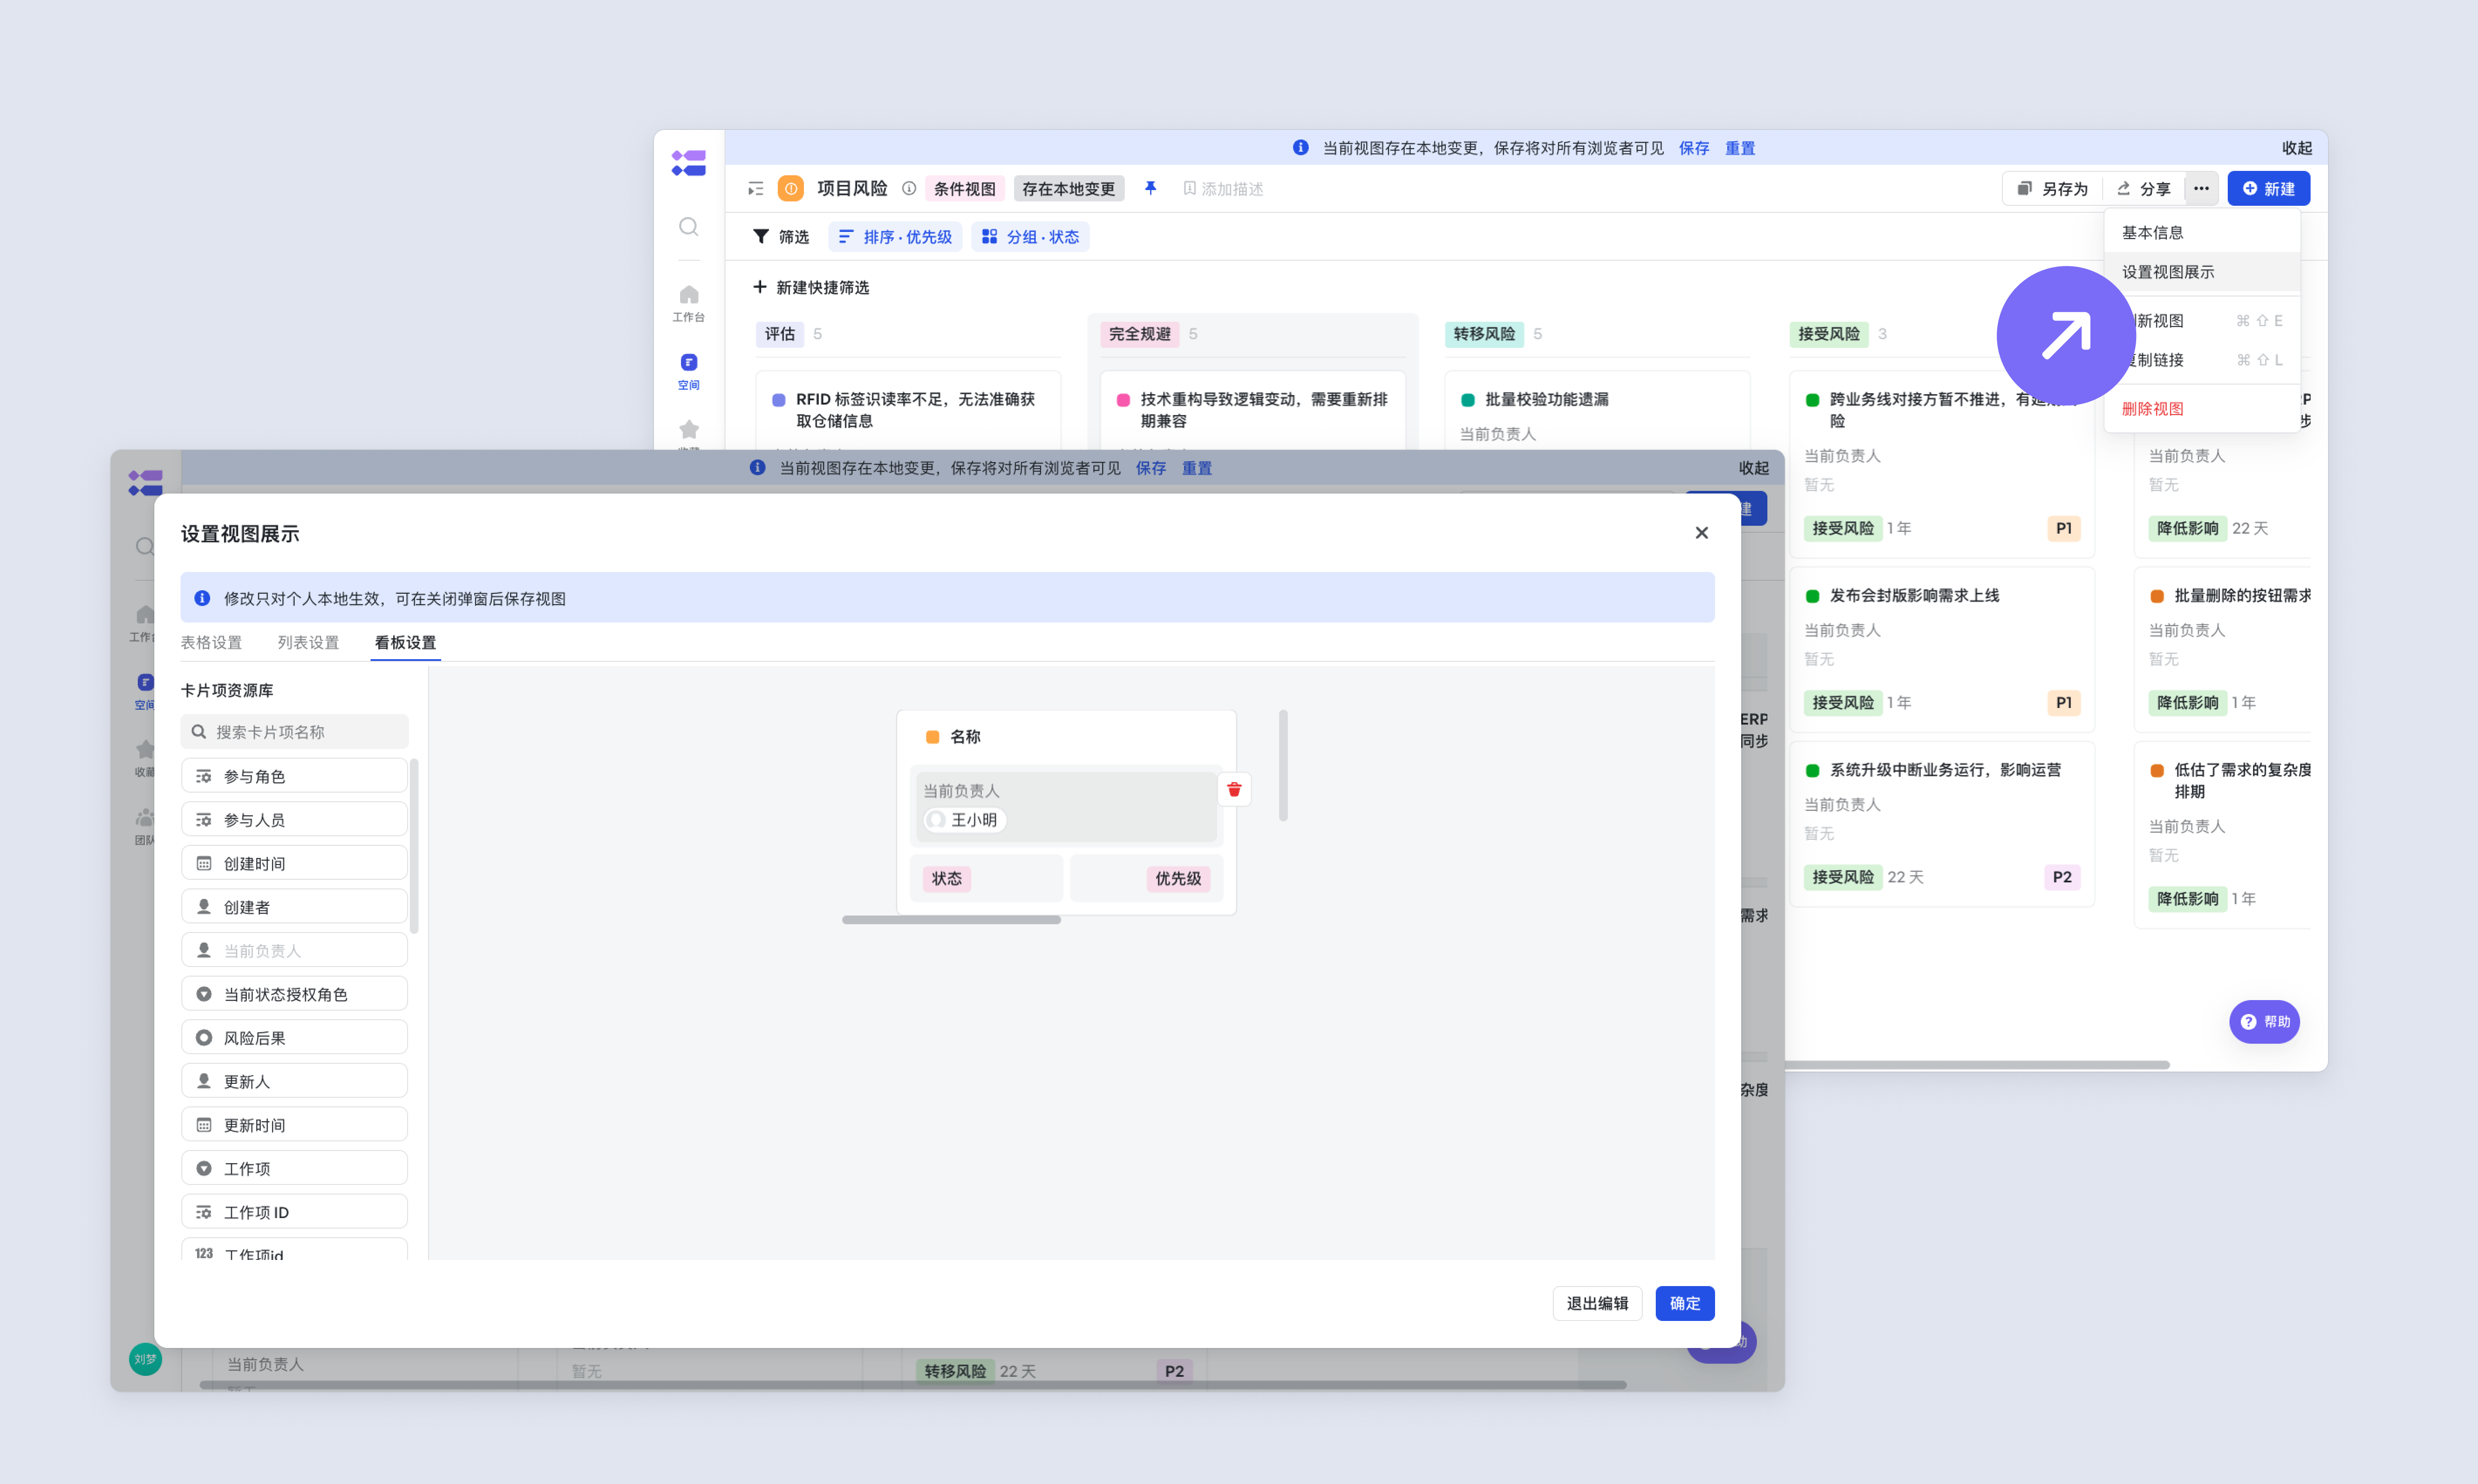Choose 删除视图 in the more menu

pyautogui.click(x=2202, y=408)
